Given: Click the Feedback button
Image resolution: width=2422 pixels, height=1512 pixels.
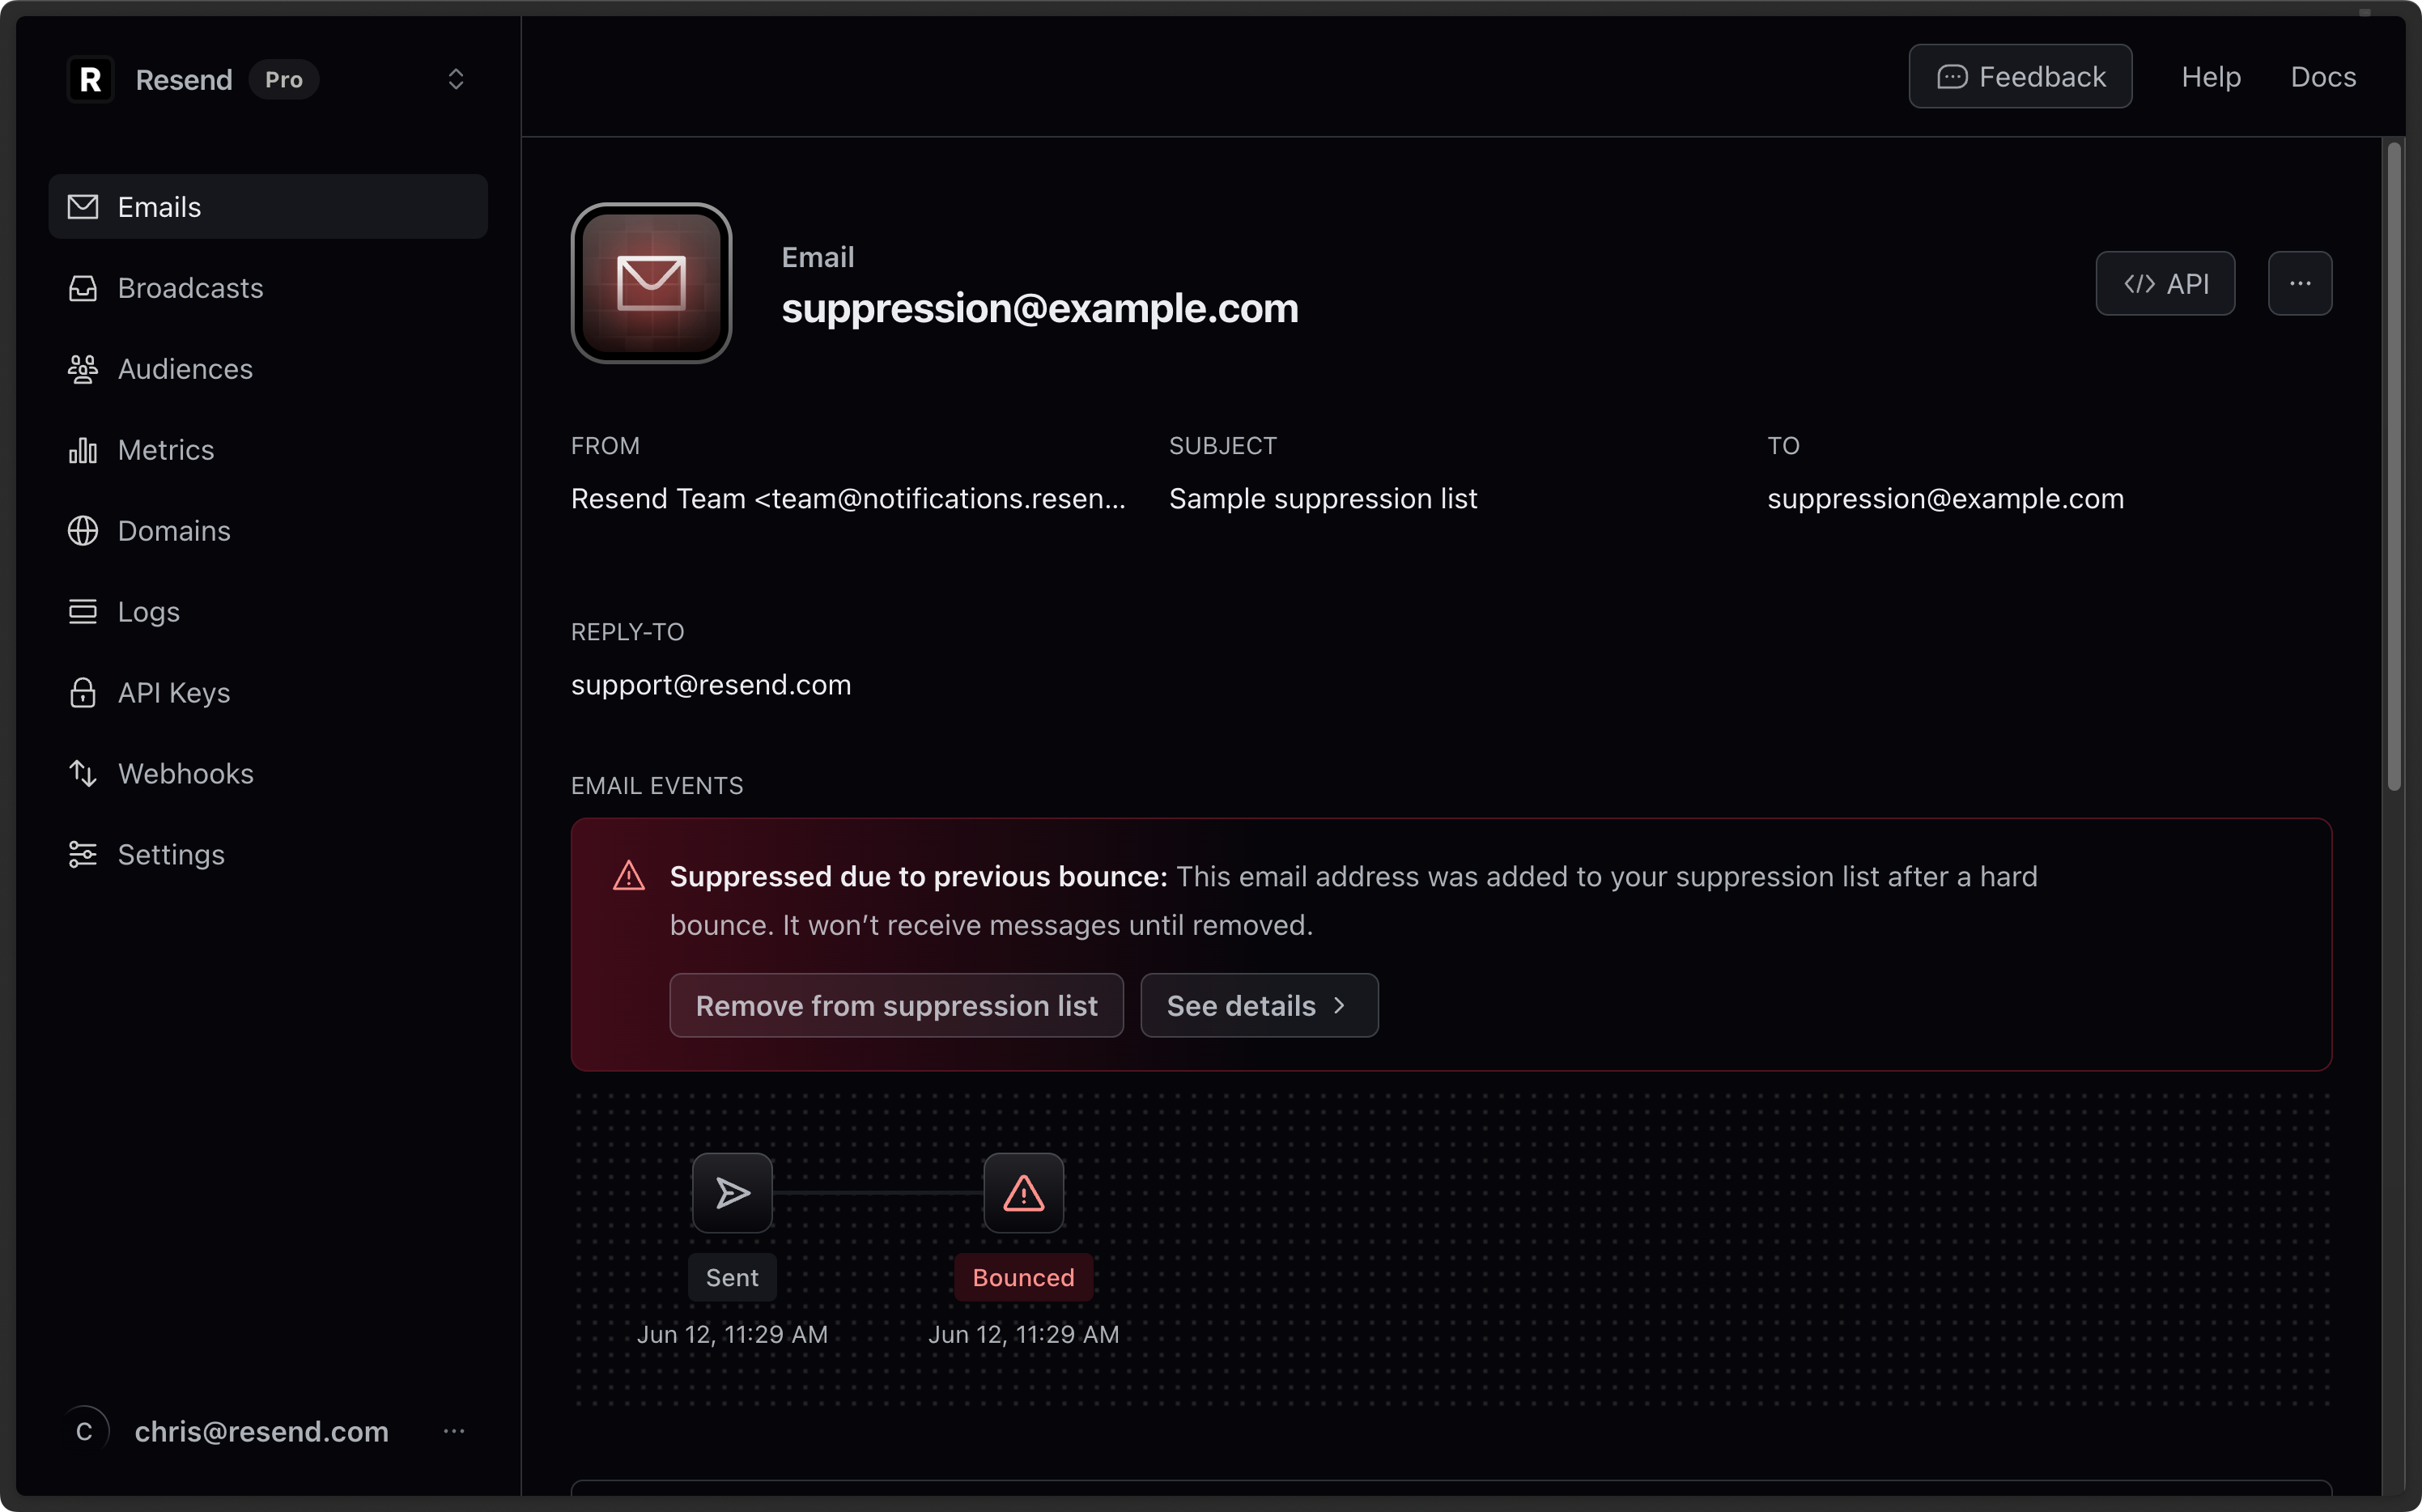Looking at the screenshot, I should (2020, 77).
